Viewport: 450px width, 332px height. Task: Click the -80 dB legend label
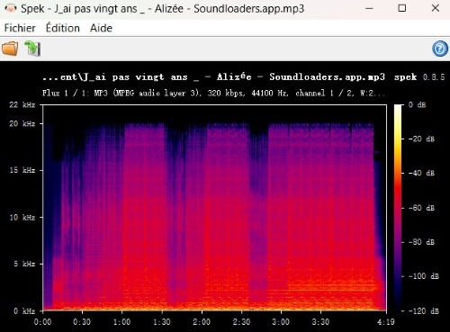pyautogui.click(x=421, y=242)
